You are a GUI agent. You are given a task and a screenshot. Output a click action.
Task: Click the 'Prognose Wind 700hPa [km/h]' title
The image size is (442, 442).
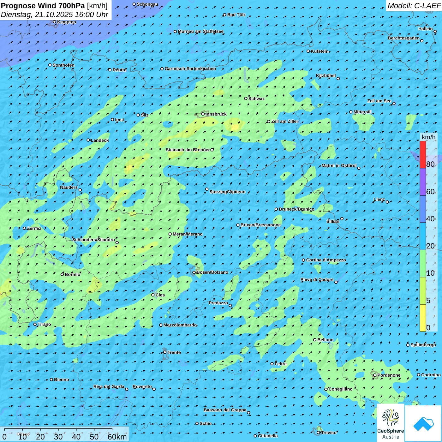(x=54, y=6)
